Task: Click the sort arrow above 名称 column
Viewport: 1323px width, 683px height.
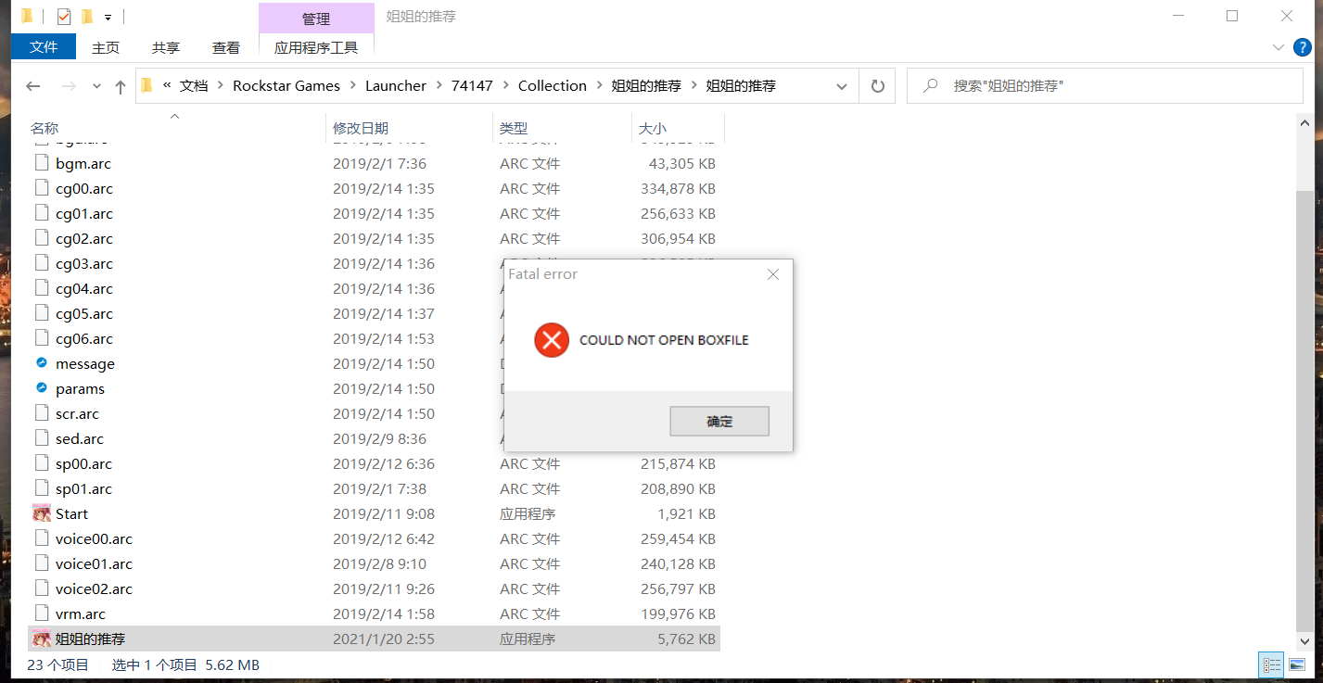Action: pyautogui.click(x=174, y=116)
